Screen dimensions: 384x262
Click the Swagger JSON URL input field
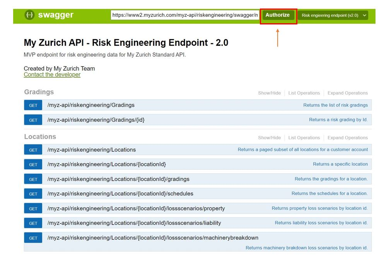click(185, 15)
